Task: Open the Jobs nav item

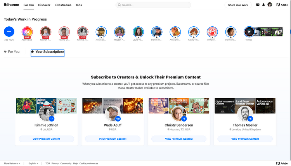Action: point(79,5)
